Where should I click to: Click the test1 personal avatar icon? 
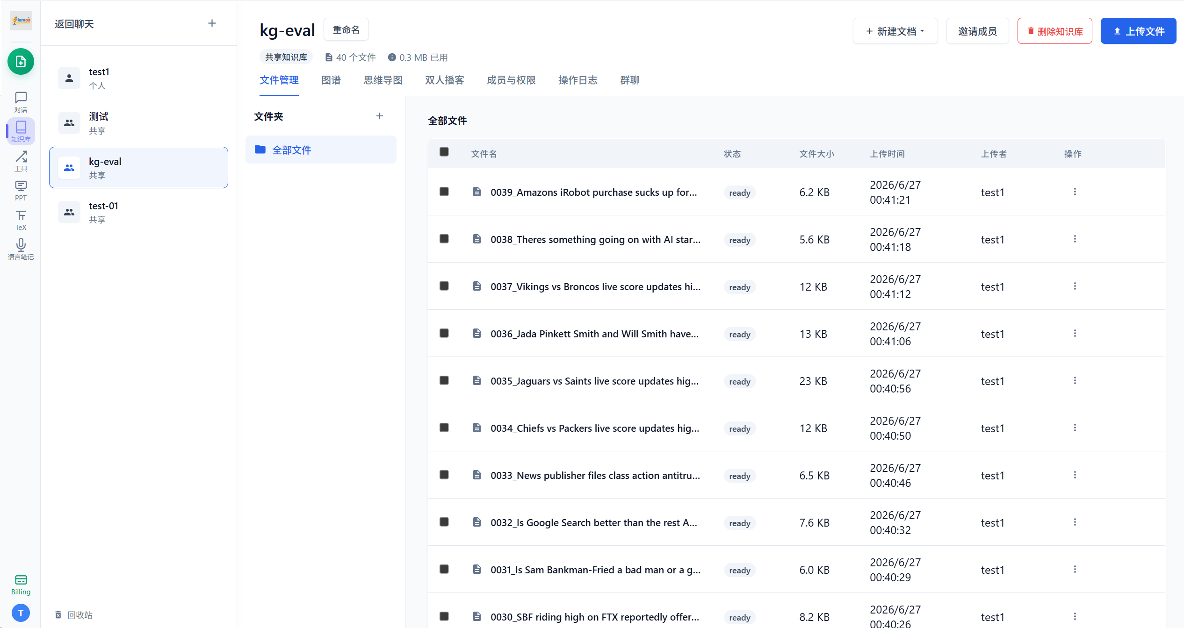click(x=69, y=78)
